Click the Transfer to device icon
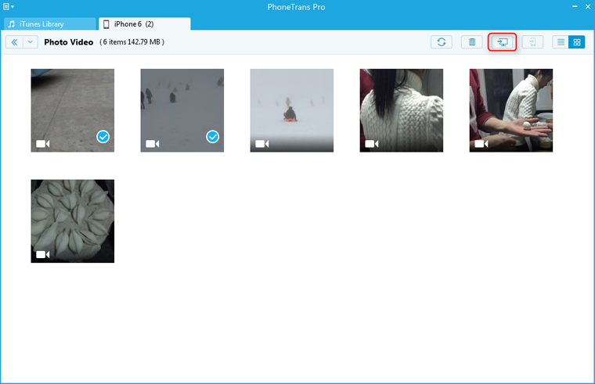 (x=532, y=42)
